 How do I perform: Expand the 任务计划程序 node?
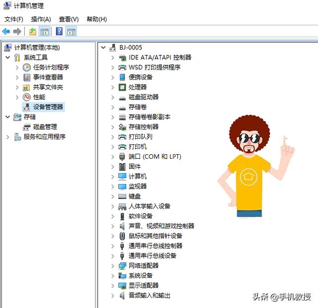[x=17, y=67]
